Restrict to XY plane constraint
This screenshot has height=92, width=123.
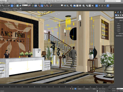(105, 6)
